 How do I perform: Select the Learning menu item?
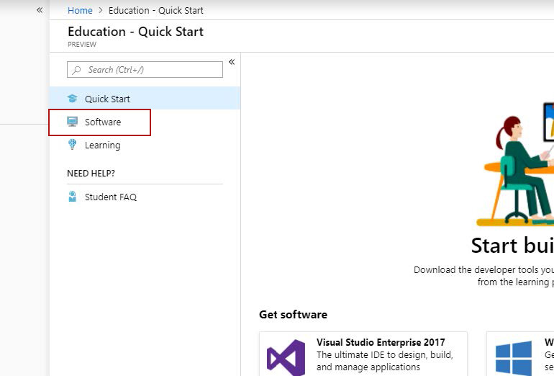point(102,145)
